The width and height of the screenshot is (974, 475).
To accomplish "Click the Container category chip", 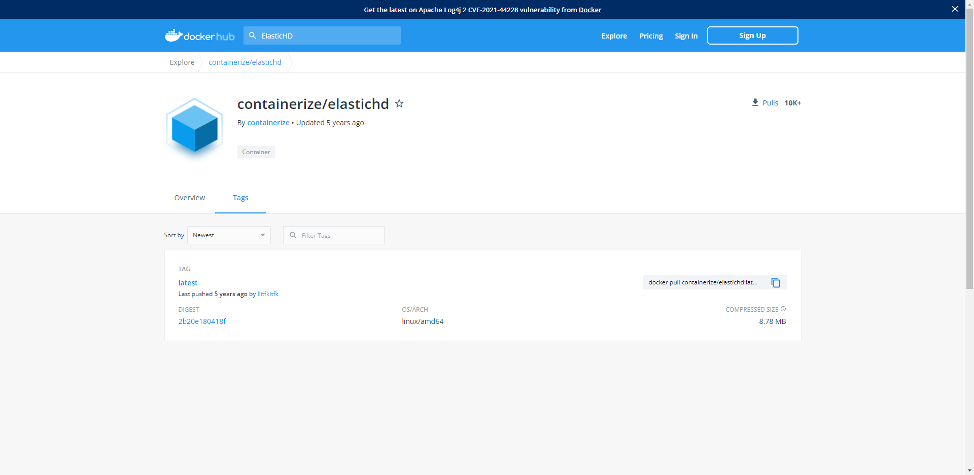I will (256, 152).
